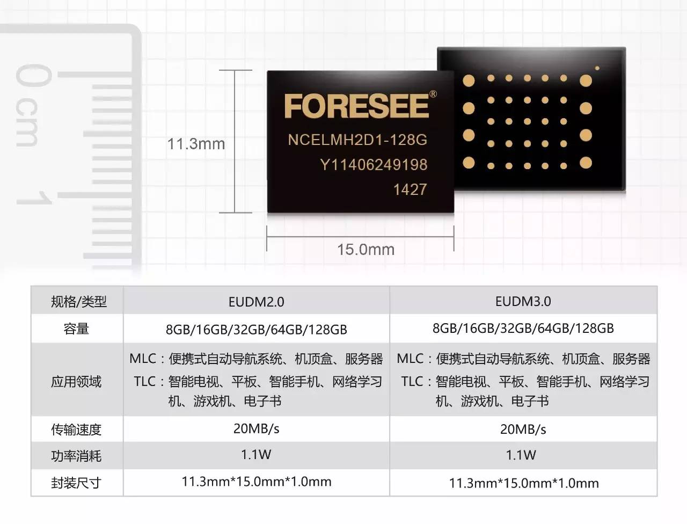Click the 1.1W value under EUDM2.0

(x=256, y=455)
